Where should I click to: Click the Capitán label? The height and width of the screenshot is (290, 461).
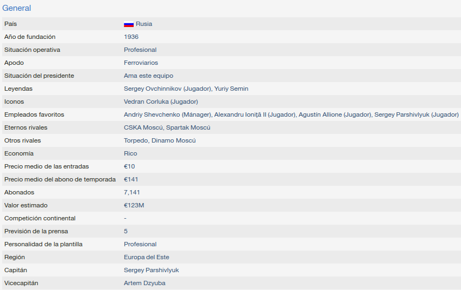16,269
